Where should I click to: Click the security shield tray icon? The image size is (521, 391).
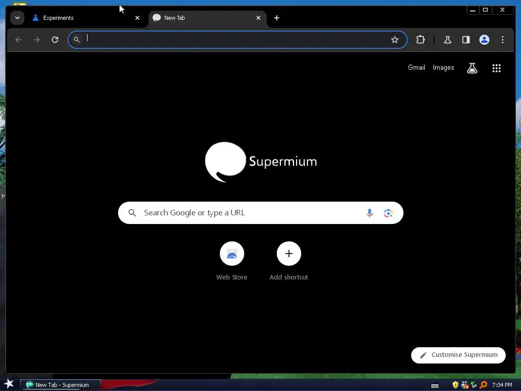[x=455, y=385]
